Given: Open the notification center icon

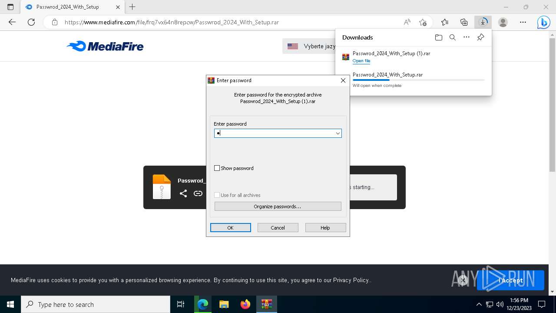Looking at the screenshot, I should pyautogui.click(x=542, y=304).
